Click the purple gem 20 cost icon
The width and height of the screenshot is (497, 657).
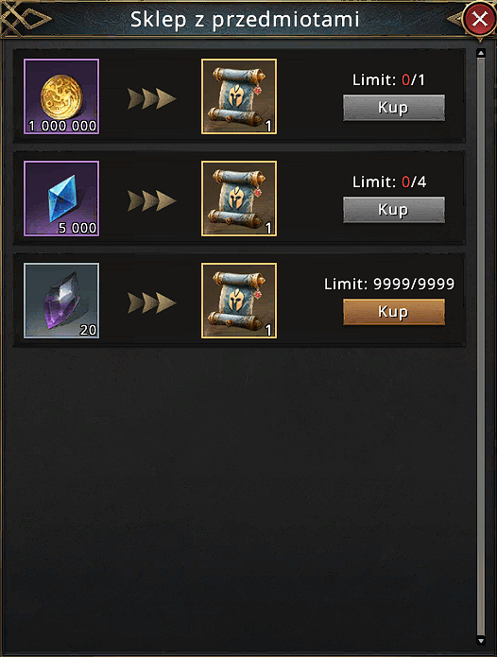61,301
